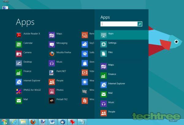Open the SkyDrive cloud icon

click(85, 44)
